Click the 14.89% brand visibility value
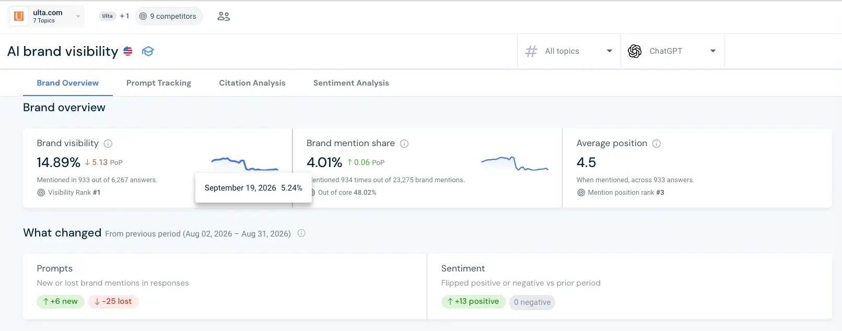This screenshot has height=331, width=842. pyautogui.click(x=59, y=162)
